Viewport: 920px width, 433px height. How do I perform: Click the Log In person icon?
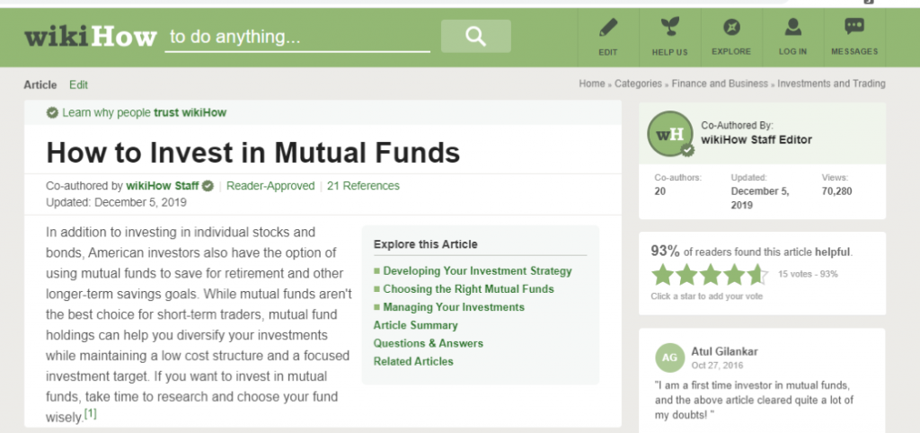(792, 27)
